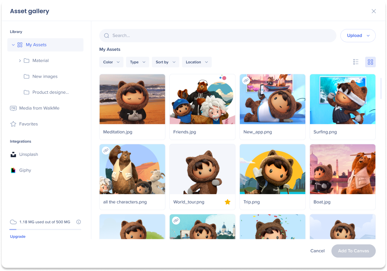
Task: Click the star icon on World_tour.png
Action: (227, 202)
